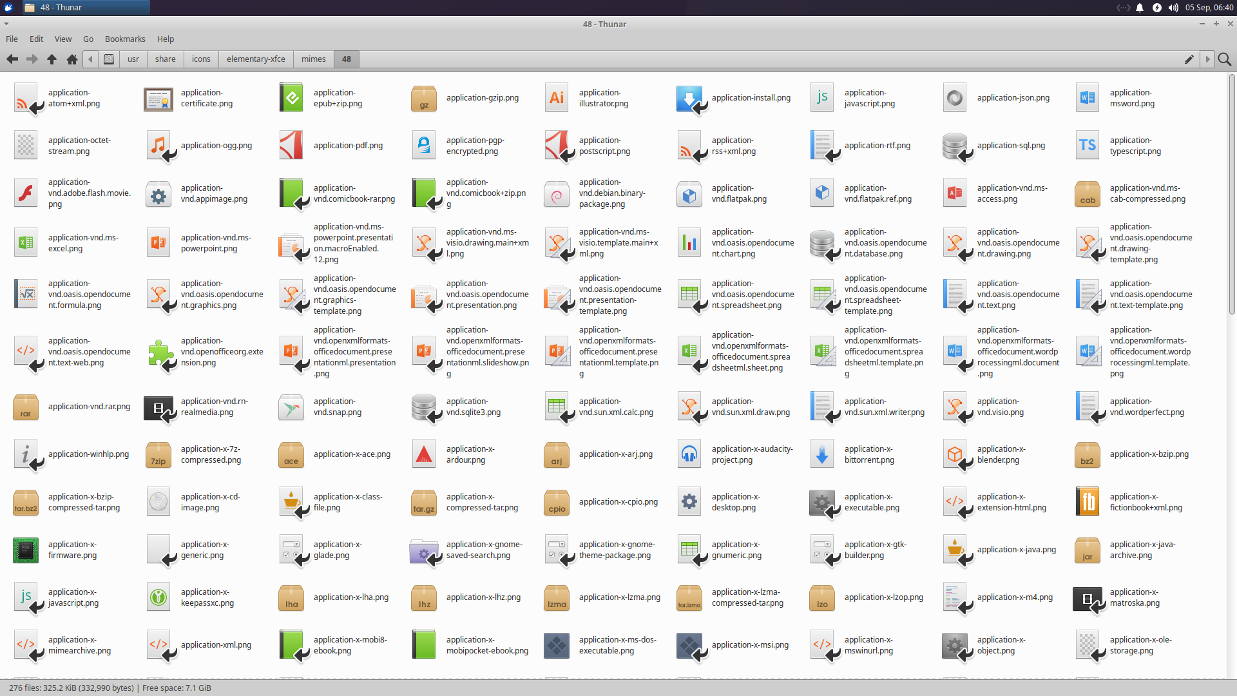The width and height of the screenshot is (1237, 696).
Task: Go to the Home folder icon
Action: [72, 59]
